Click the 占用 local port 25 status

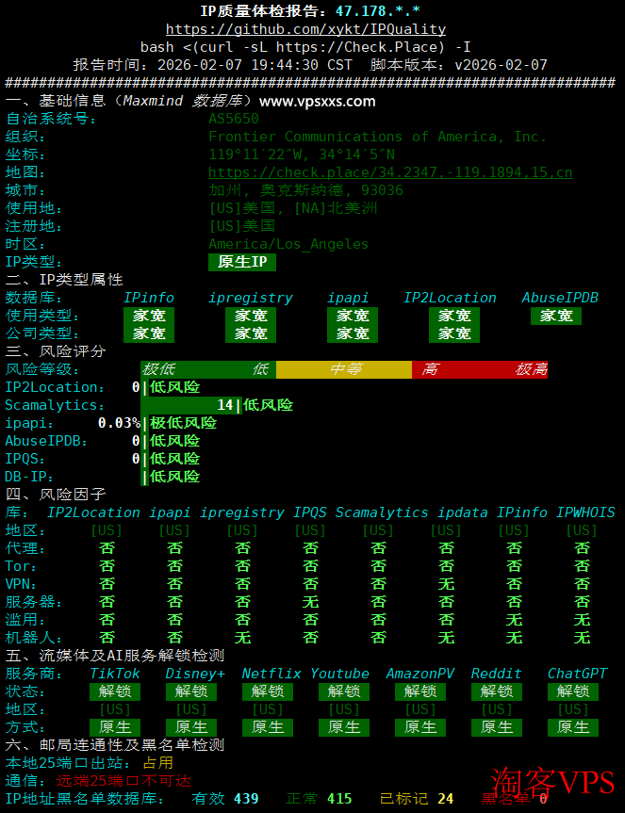[x=157, y=763]
